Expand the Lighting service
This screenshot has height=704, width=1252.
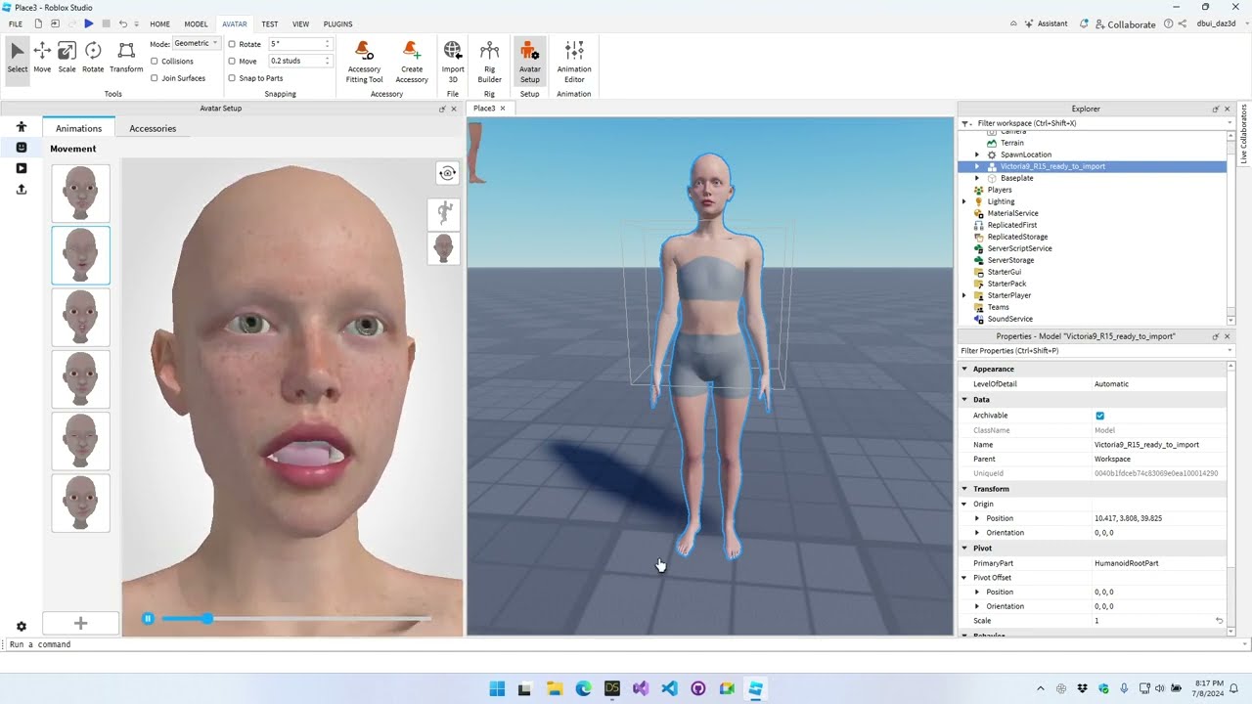pyautogui.click(x=964, y=201)
